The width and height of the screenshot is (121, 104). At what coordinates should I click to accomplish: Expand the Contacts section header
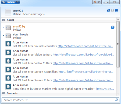[59, 93]
